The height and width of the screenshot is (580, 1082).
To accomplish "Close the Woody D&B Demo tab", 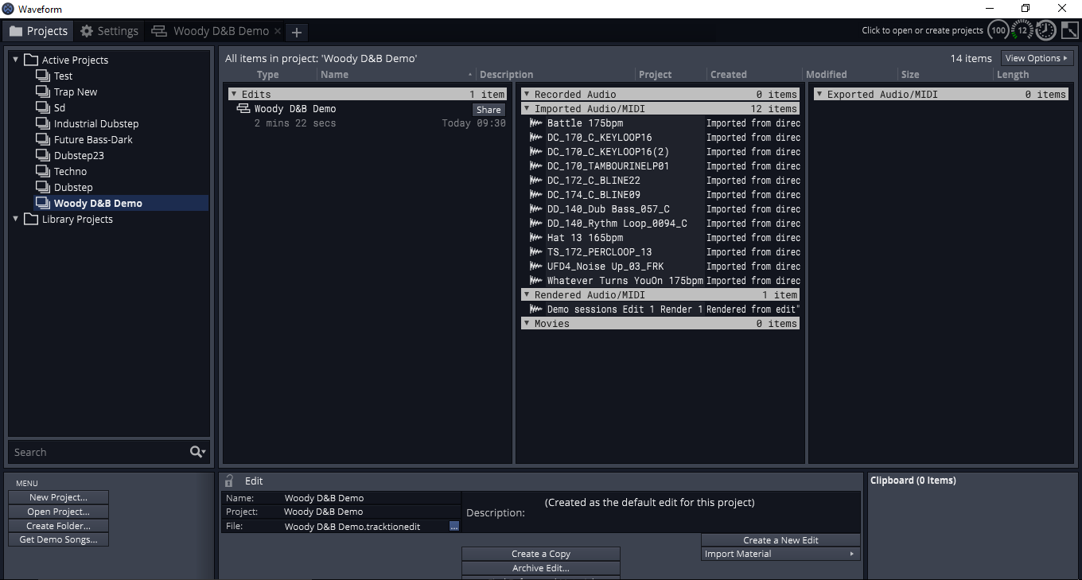I will pos(278,31).
